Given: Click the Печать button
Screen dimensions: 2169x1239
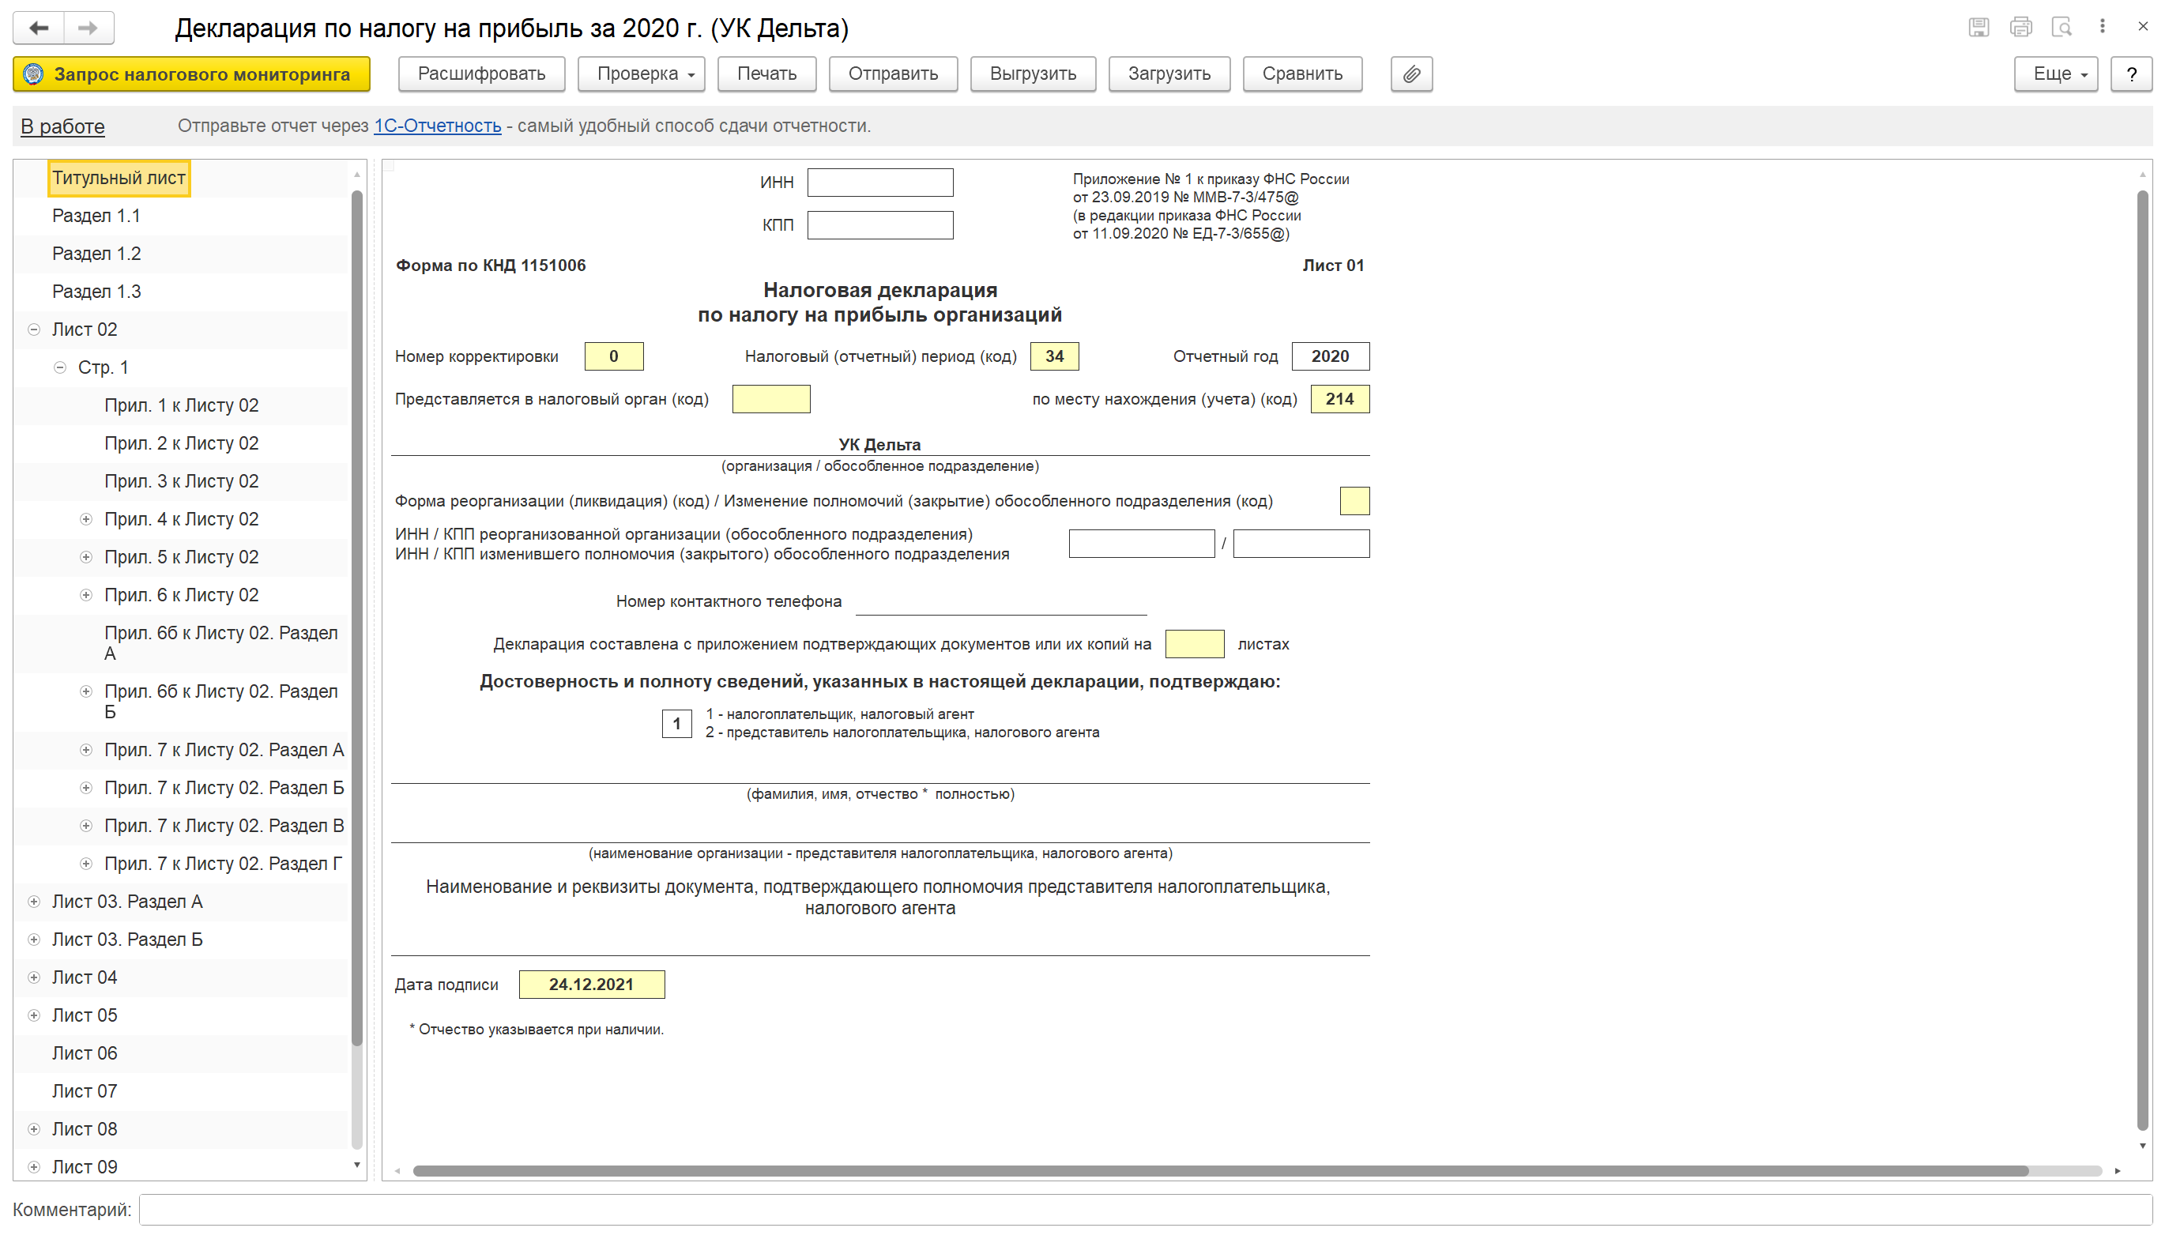Looking at the screenshot, I should pyautogui.click(x=766, y=74).
